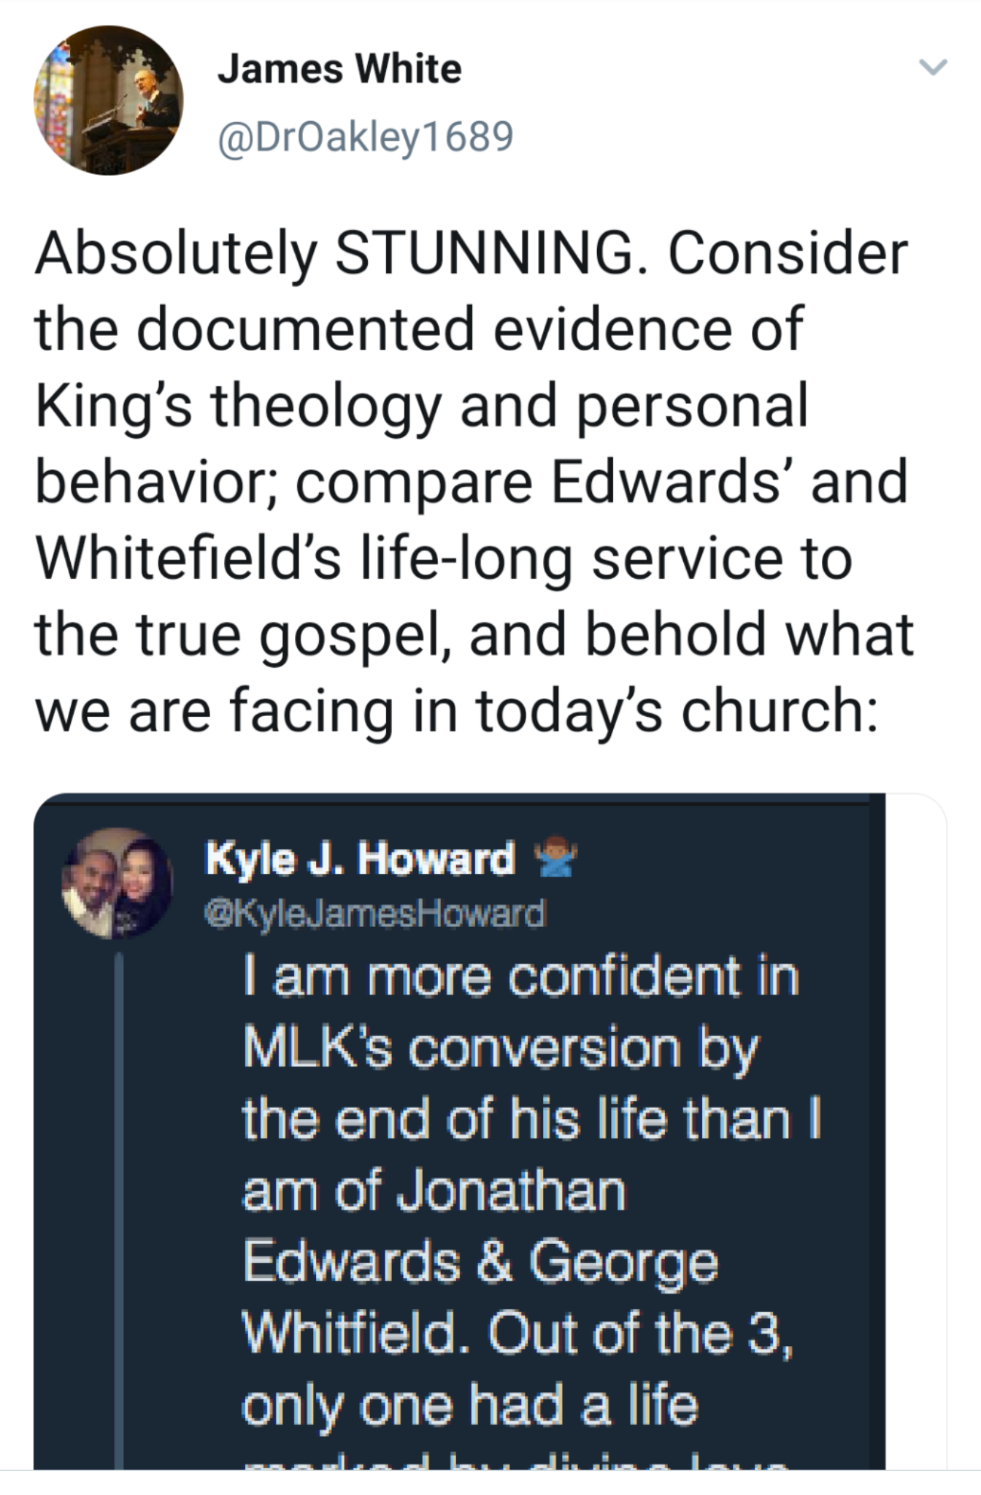Click "King's theology" in James White's tweet
This screenshot has width=981, height=1495.
[x=238, y=406]
